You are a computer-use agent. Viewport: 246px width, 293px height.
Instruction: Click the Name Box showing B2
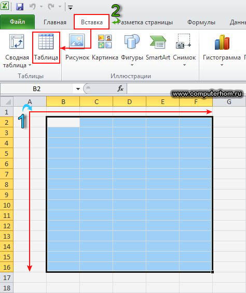coord(36,89)
